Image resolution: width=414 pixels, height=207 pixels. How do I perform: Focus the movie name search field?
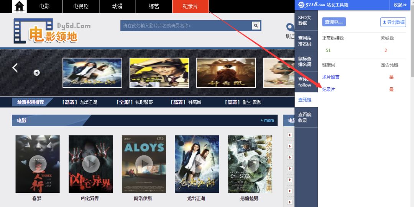[x=186, y=26]
